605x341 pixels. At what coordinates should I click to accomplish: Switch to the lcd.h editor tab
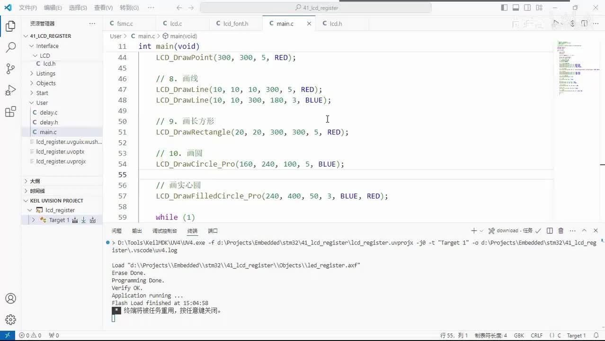336,23
